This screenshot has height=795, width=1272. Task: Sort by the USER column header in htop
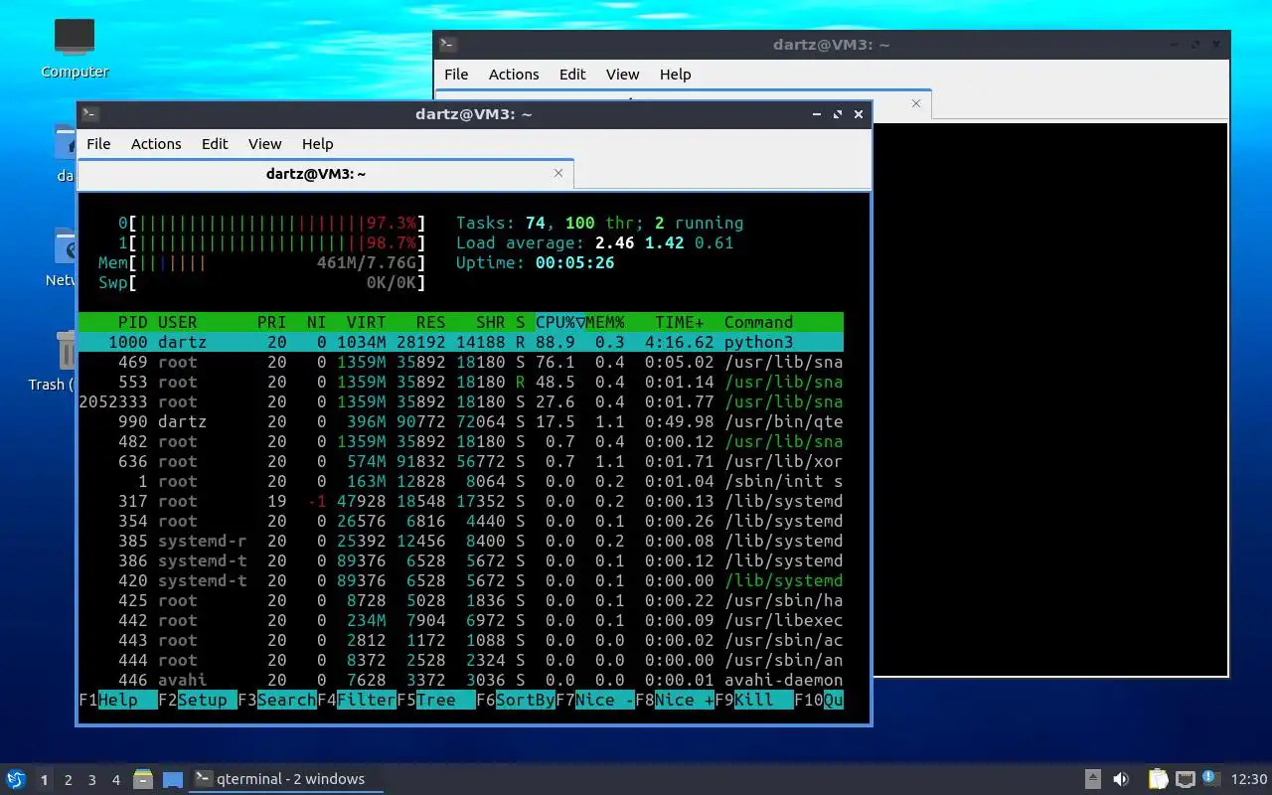tap(178, 322)
